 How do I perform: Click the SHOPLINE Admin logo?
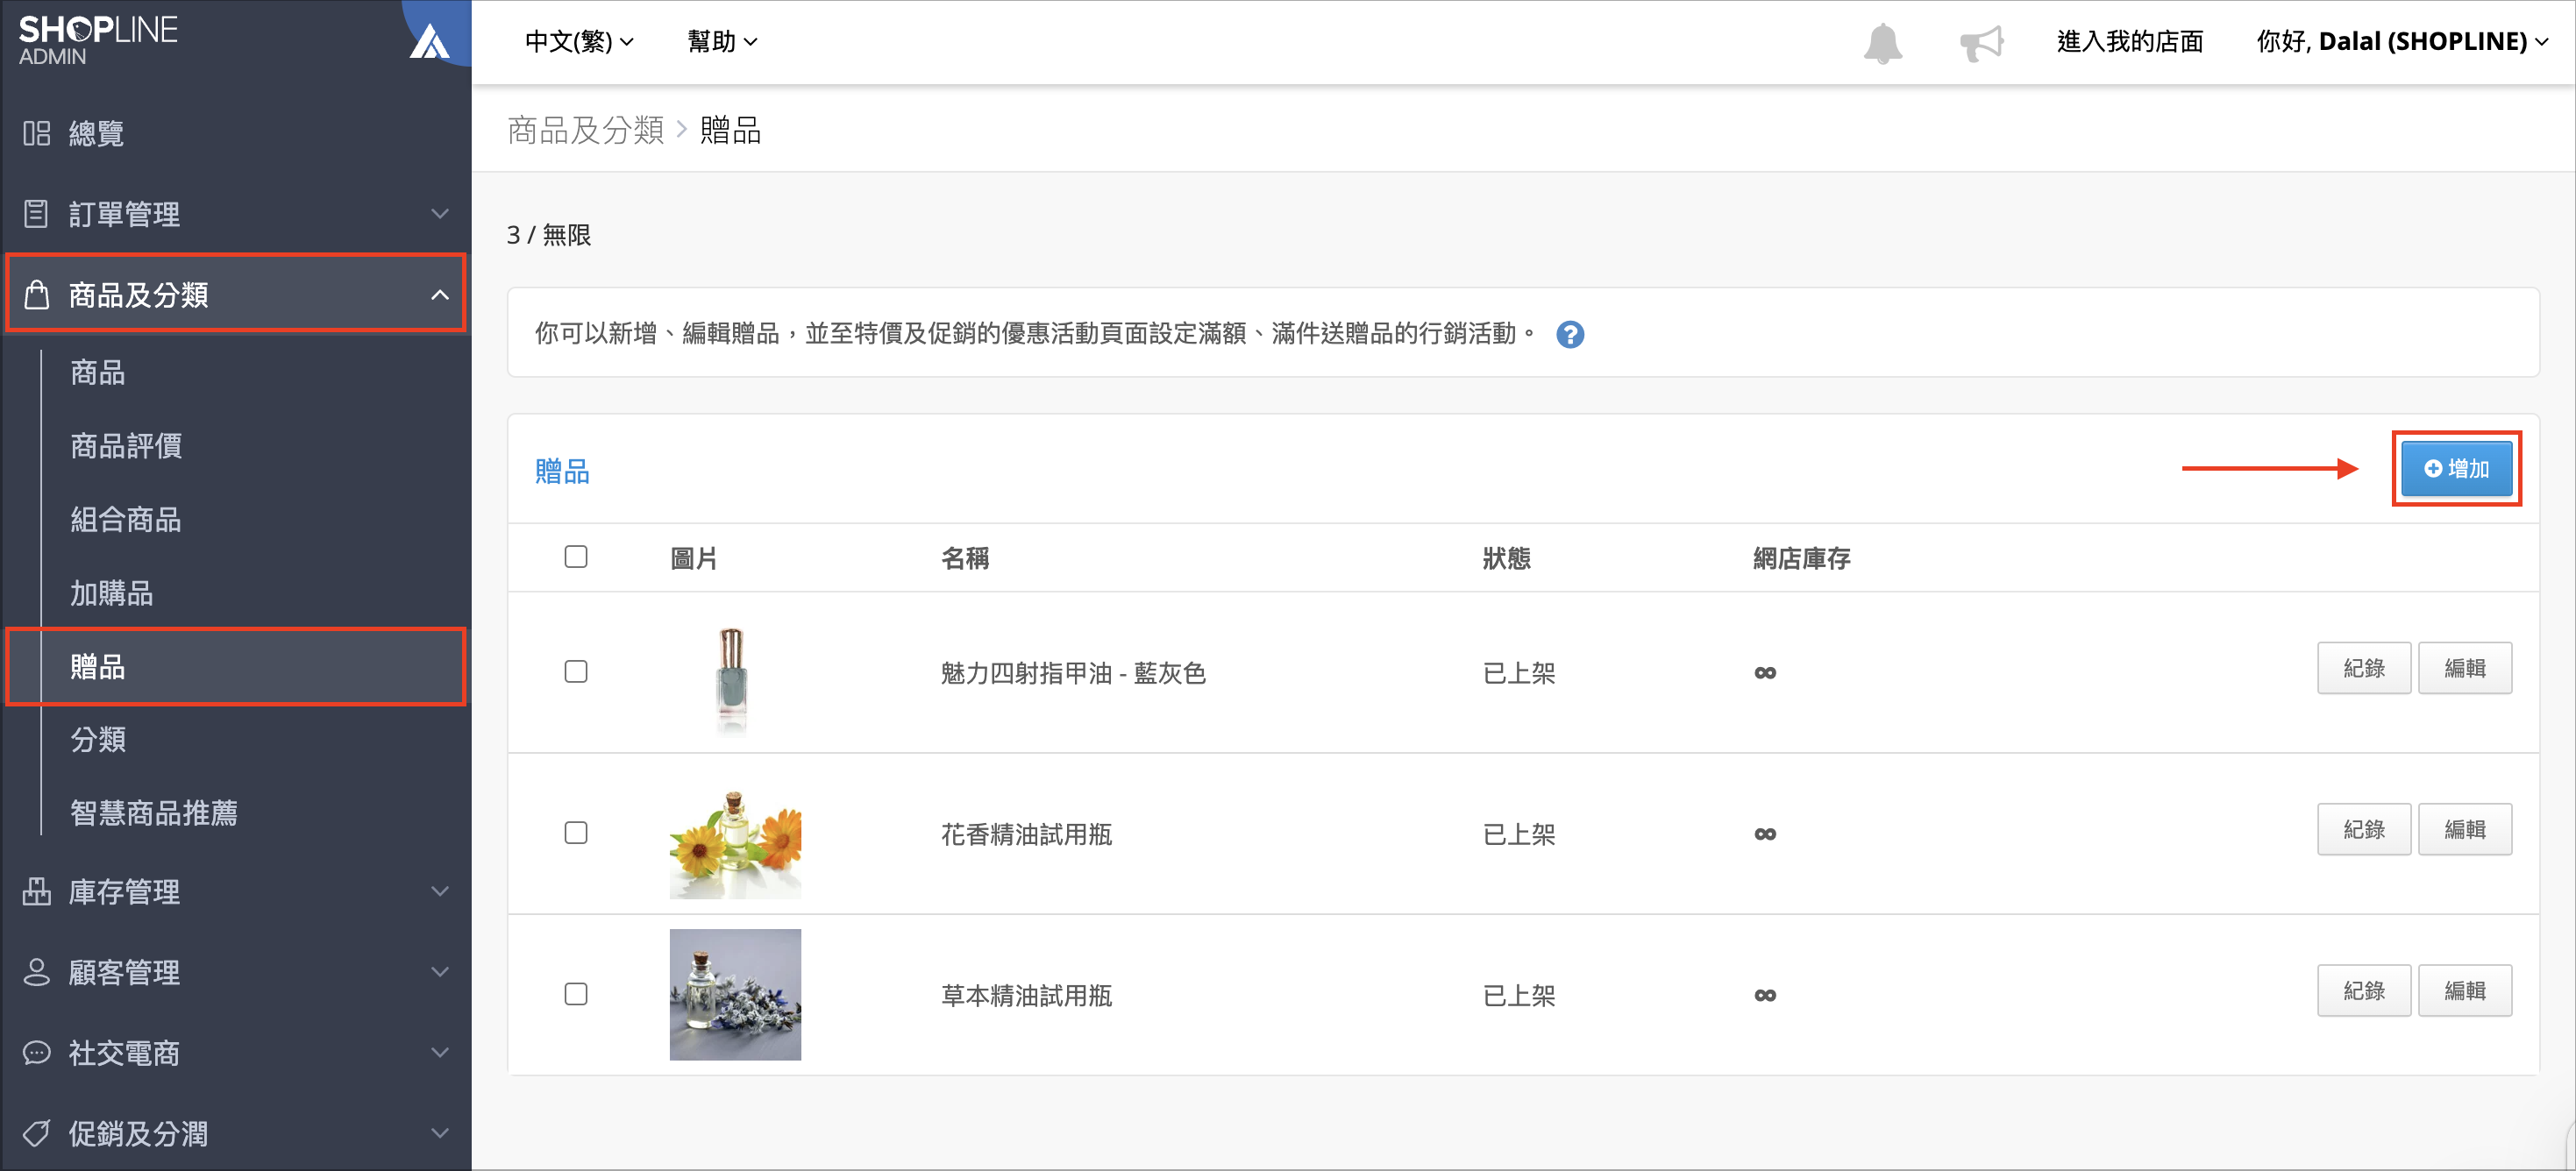point(98,40)
